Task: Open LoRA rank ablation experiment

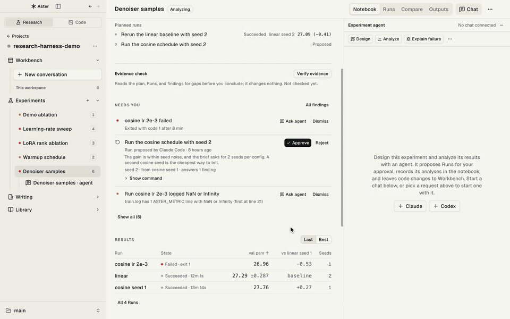Action: coord(57,143)
